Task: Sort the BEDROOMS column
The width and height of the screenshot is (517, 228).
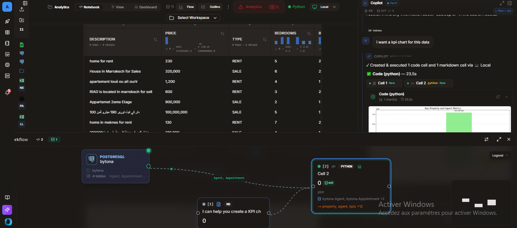Action: point(309,34)
